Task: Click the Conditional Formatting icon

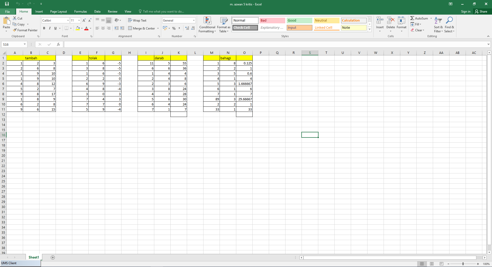Action: click(x=207, y=21)
